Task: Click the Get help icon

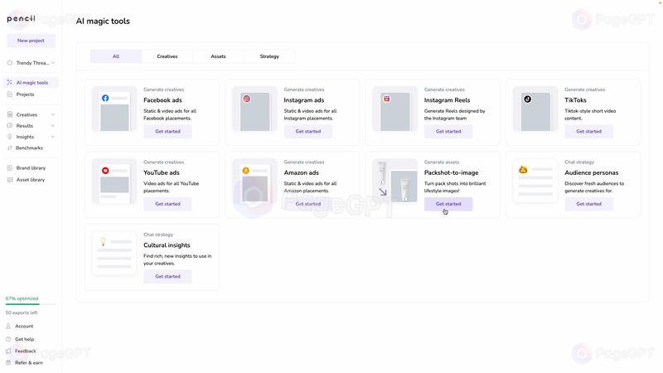Action: tap(8, 339)
